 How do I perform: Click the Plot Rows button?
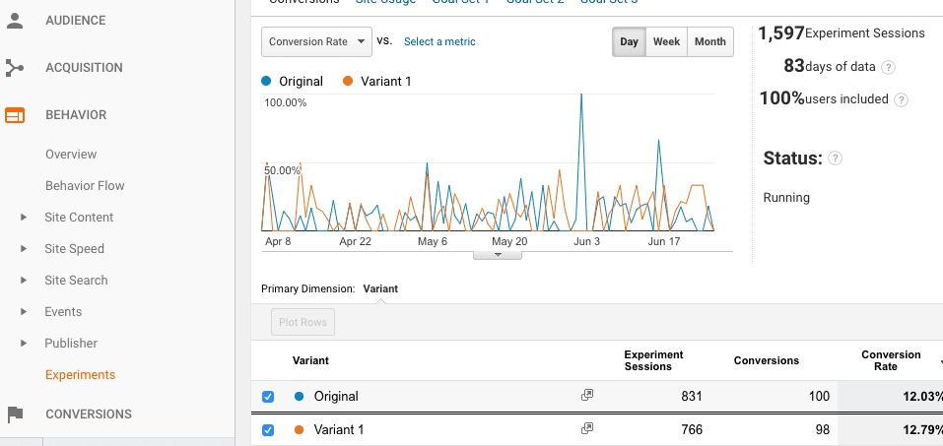click(303, 322)
